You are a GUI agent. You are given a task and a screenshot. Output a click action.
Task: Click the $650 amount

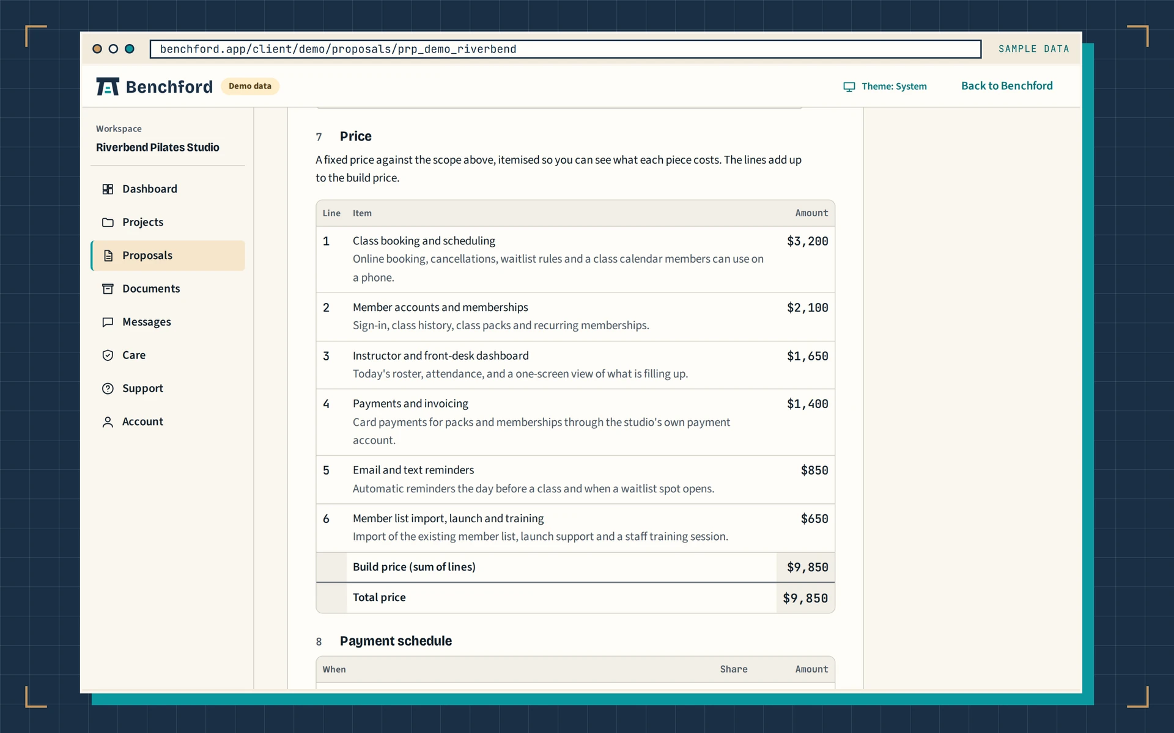pyautogui.click(x=814, y=519)
